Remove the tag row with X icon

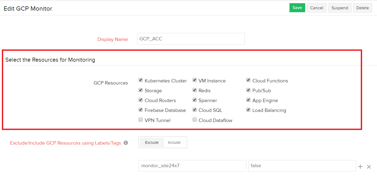[x=369, y=167]
